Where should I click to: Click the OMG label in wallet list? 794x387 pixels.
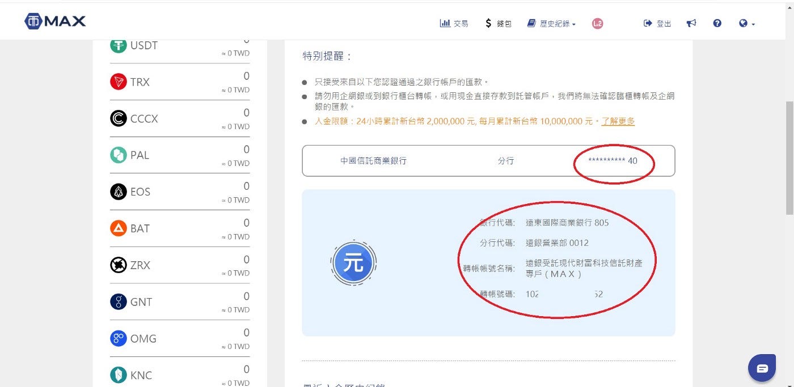(x=143, y=338)
